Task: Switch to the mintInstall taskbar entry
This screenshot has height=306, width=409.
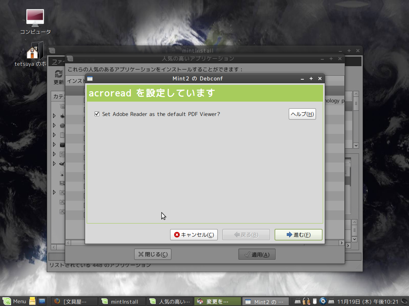Action: (x=122, y=301)
